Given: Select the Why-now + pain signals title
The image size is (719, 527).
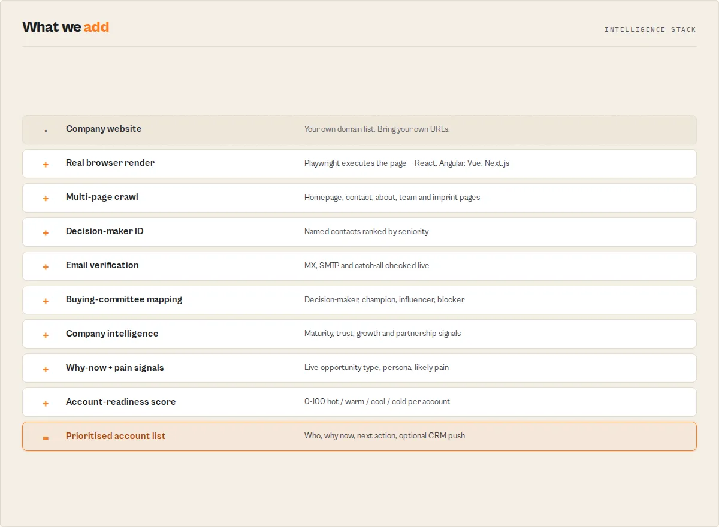Looking at the screenshot, I should [x=115, y=368].
